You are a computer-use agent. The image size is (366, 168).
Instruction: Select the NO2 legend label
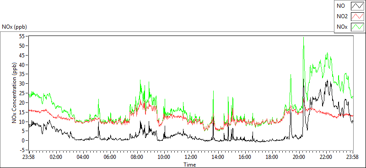342,16
